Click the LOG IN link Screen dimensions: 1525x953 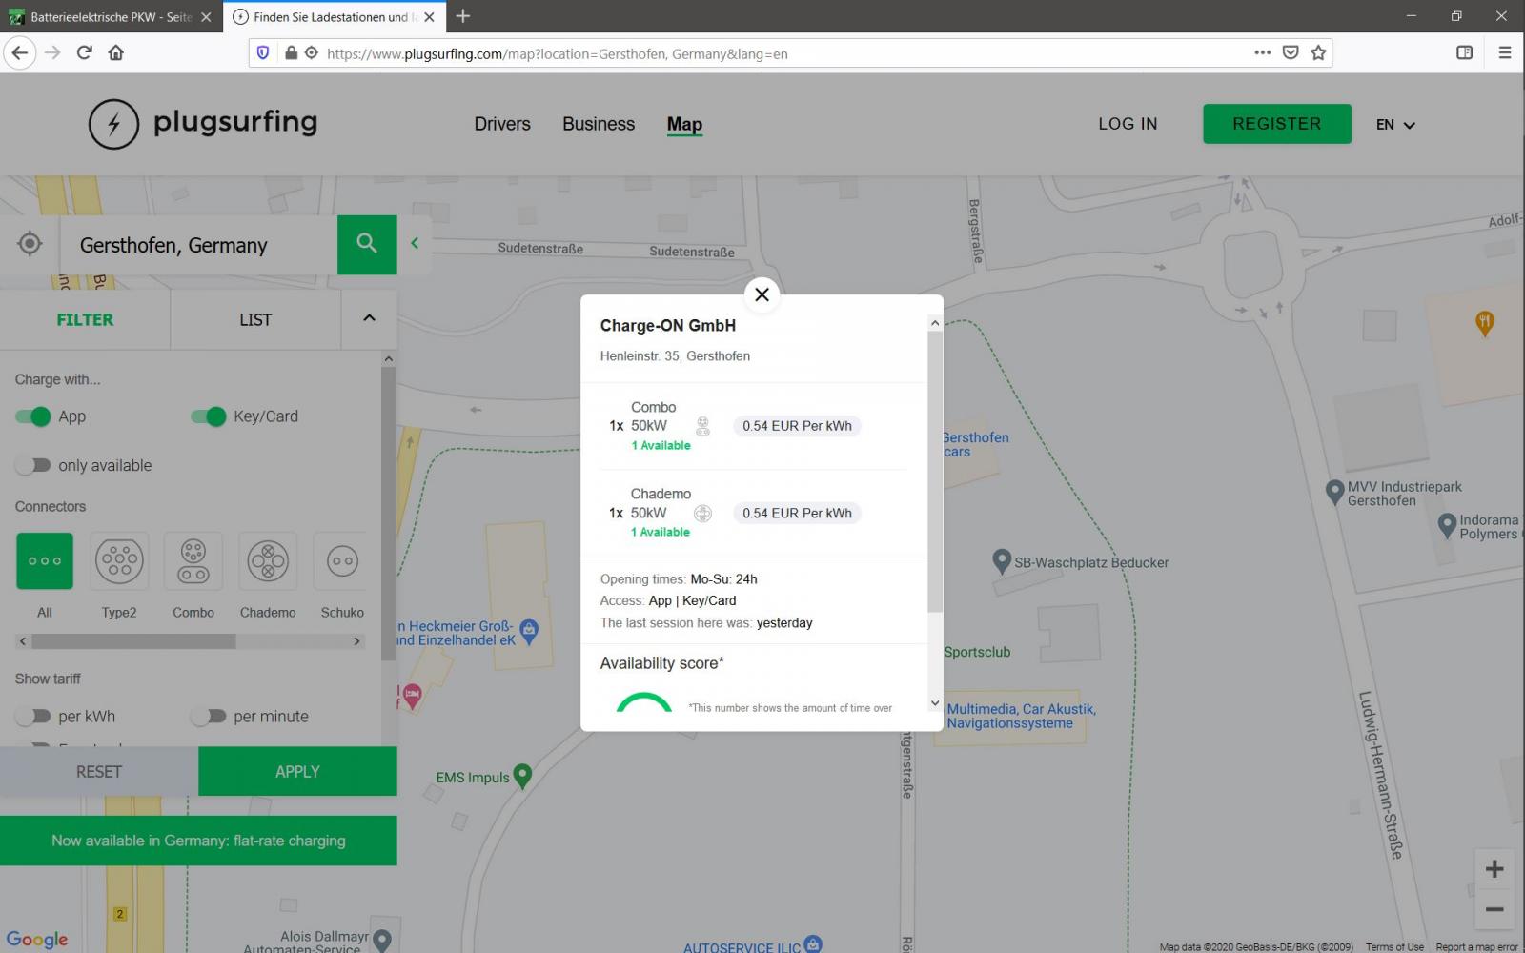pyautogui.click(x=1128, y=124)
